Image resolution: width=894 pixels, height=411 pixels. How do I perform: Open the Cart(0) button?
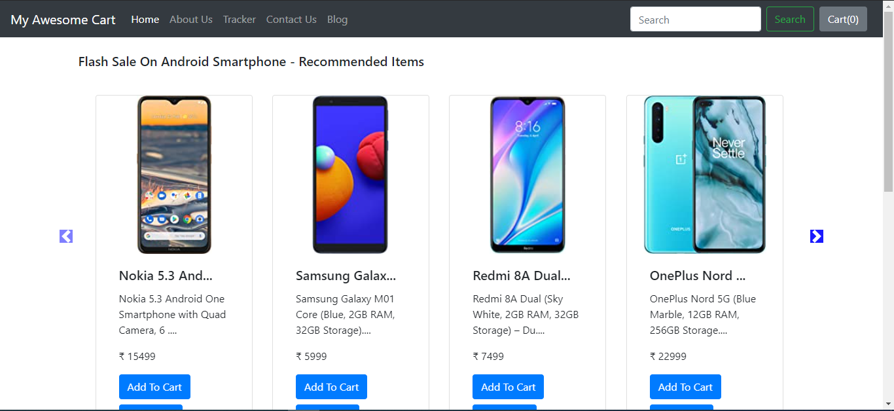[x=843, y=19]
